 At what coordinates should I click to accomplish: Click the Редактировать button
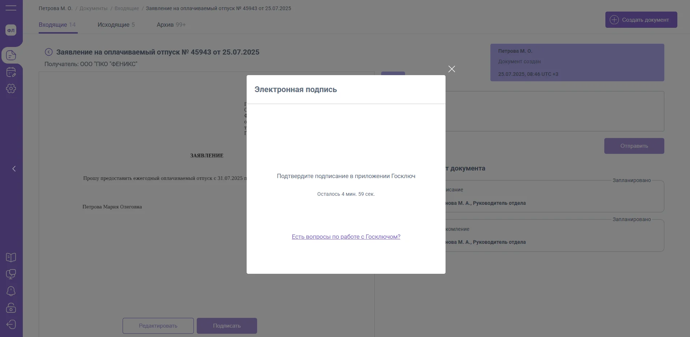coord(158,326)
